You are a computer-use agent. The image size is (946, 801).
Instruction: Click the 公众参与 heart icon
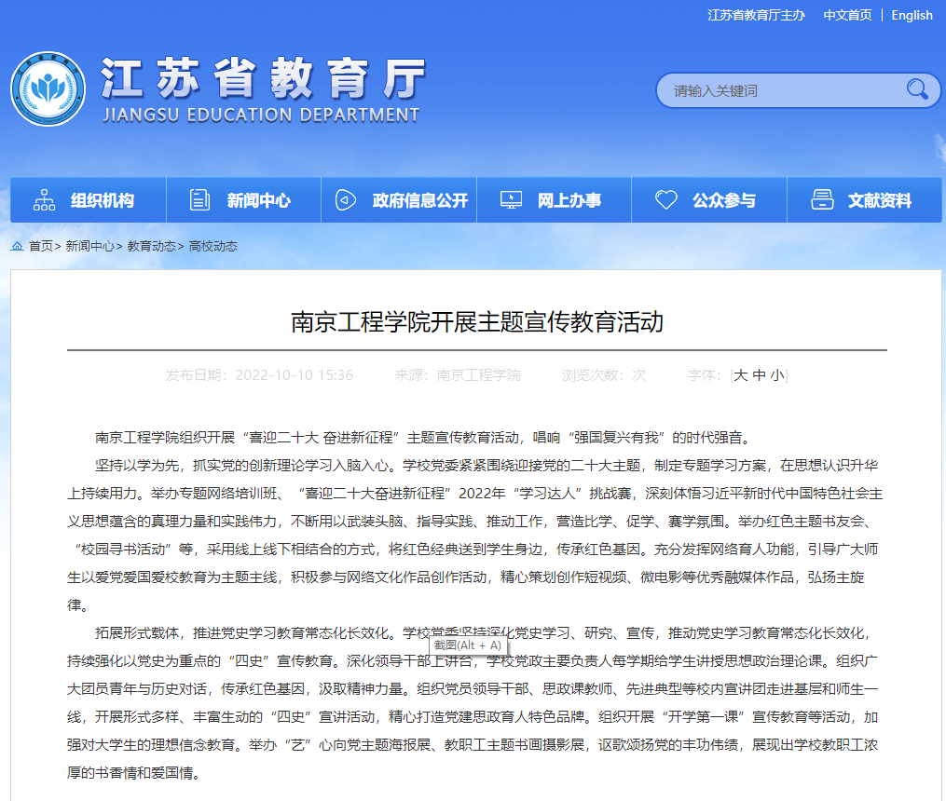[x=665, y=200]
